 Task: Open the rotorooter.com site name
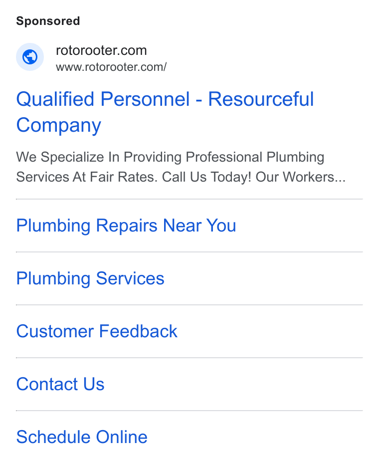pyautogui.click(x=101, y=50)
